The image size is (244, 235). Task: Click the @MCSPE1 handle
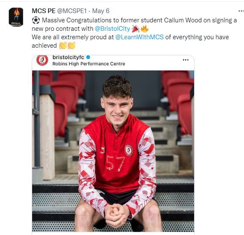(x=72, y=11)
